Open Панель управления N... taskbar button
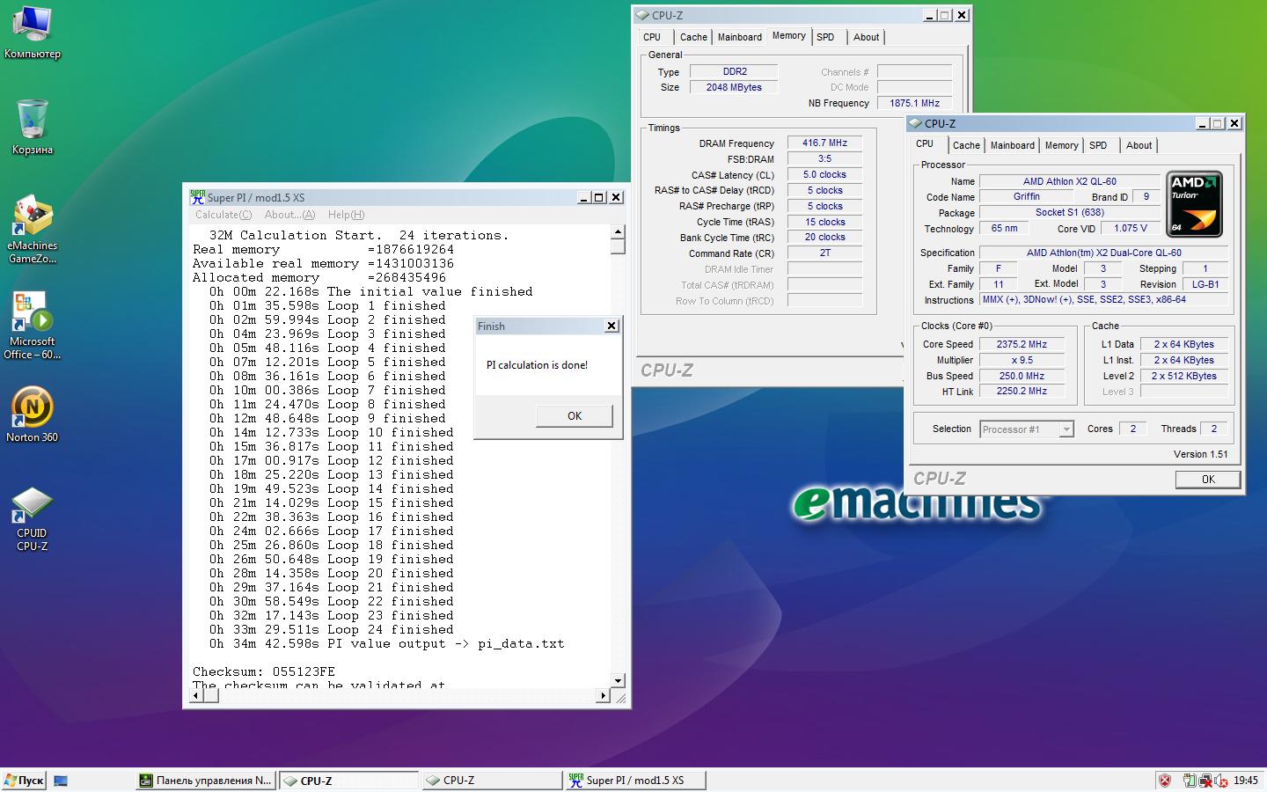This screenshot has width=1267, height=792. tap(206, 781)
